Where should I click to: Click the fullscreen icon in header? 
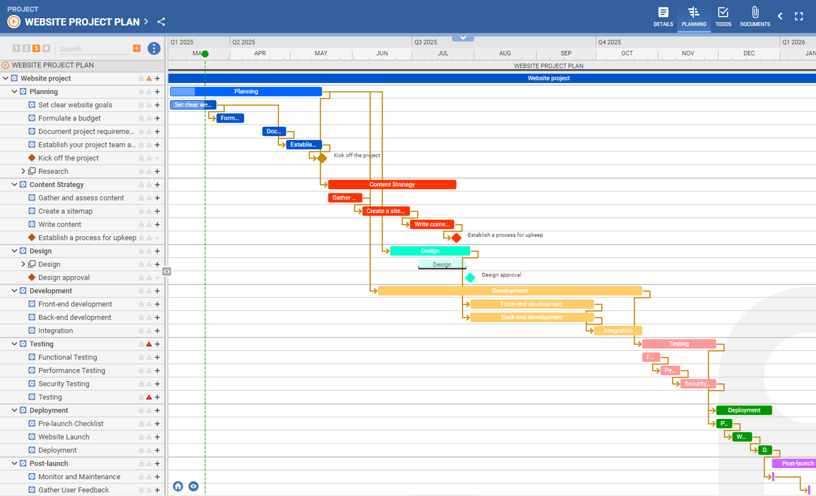(x=799, y=16)
